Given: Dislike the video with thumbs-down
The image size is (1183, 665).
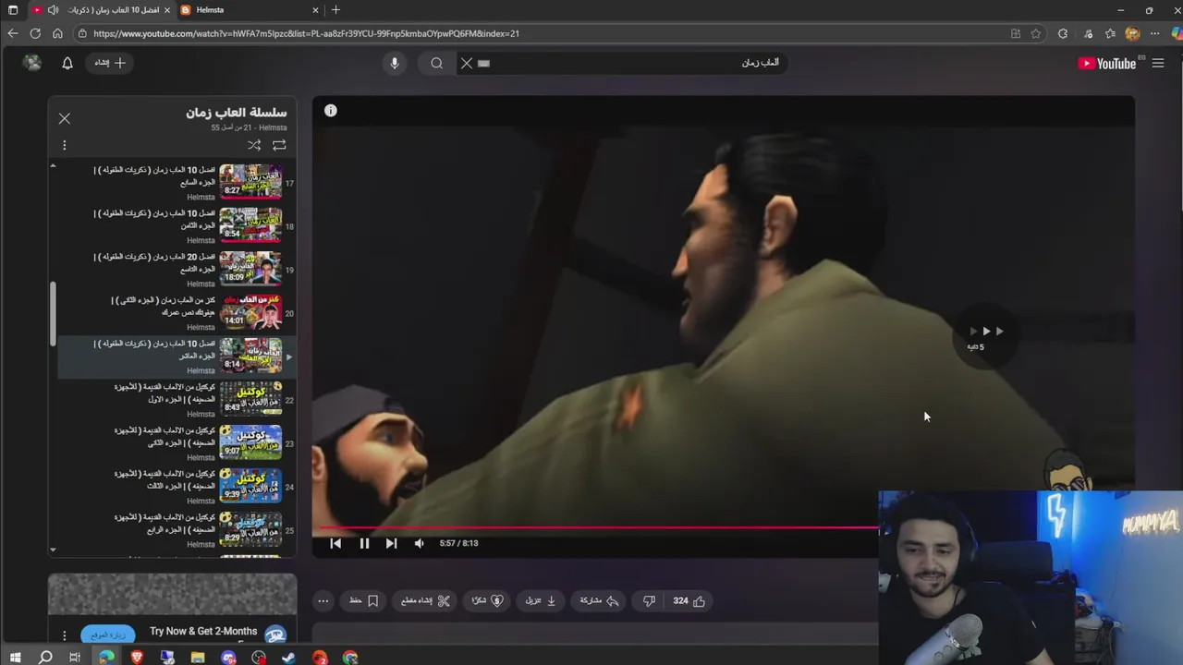Looking at the screenshot, I should (649, 600).
